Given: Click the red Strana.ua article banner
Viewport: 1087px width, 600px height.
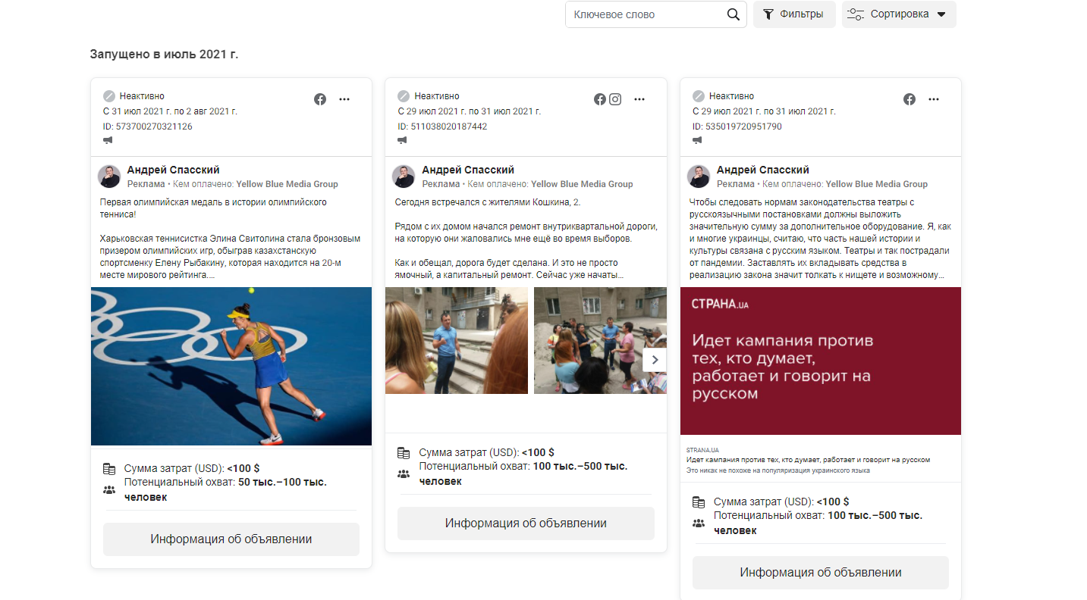Looking at the screenshot, I should coord(821,361).
